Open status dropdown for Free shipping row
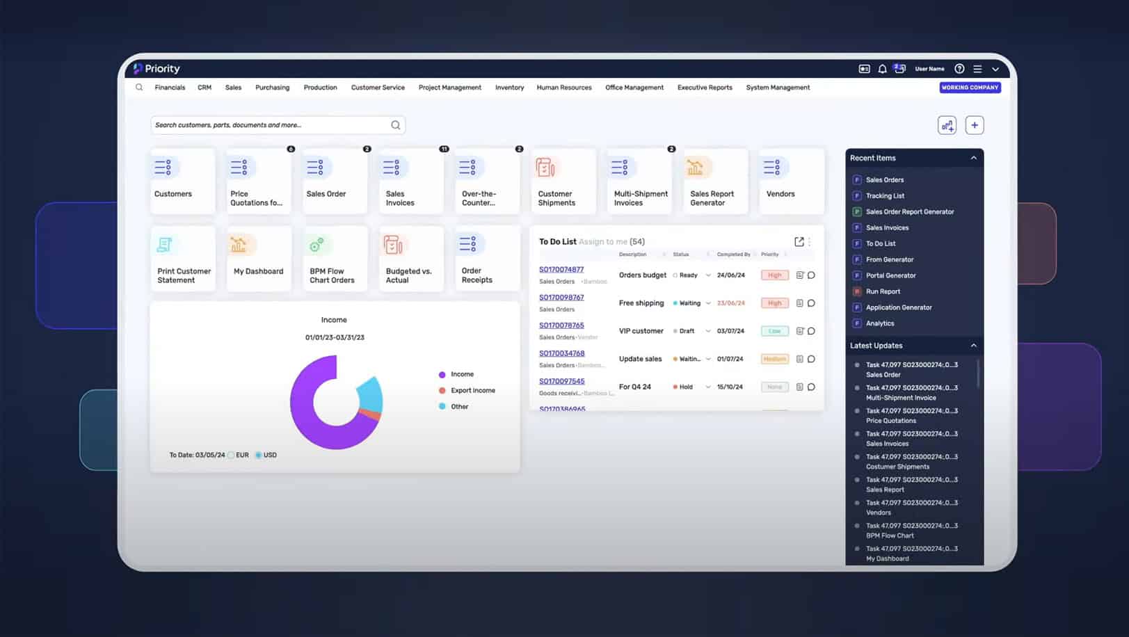This screenshot has height=637, width=1129. pos(708,303)
